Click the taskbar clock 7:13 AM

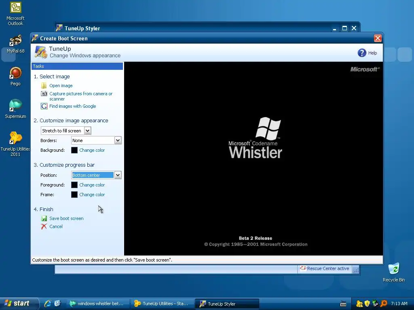pos(399,304)
